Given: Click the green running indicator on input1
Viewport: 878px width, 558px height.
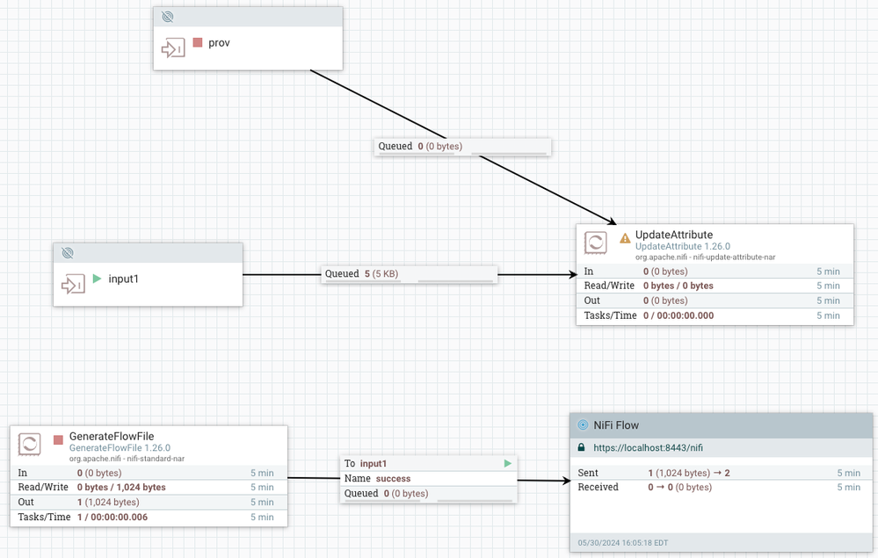Looking at the screenshot, I should point(97,279).
